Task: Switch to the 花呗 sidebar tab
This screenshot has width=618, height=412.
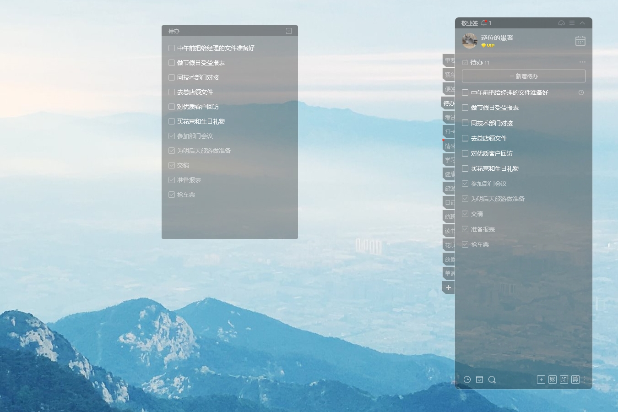Action: click(449, 245)
